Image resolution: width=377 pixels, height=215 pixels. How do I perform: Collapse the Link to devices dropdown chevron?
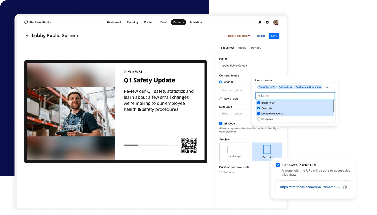[x=332, y=87]
